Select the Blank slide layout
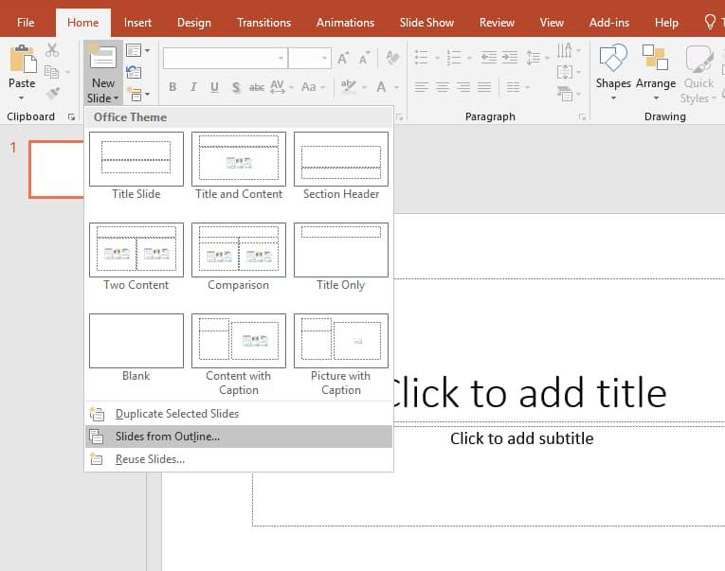The image size is (725, 571). click(x=136, y=348)
